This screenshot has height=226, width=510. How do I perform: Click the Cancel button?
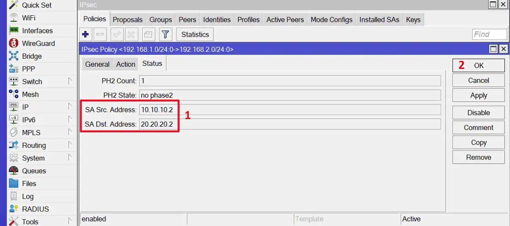[479, 80]
